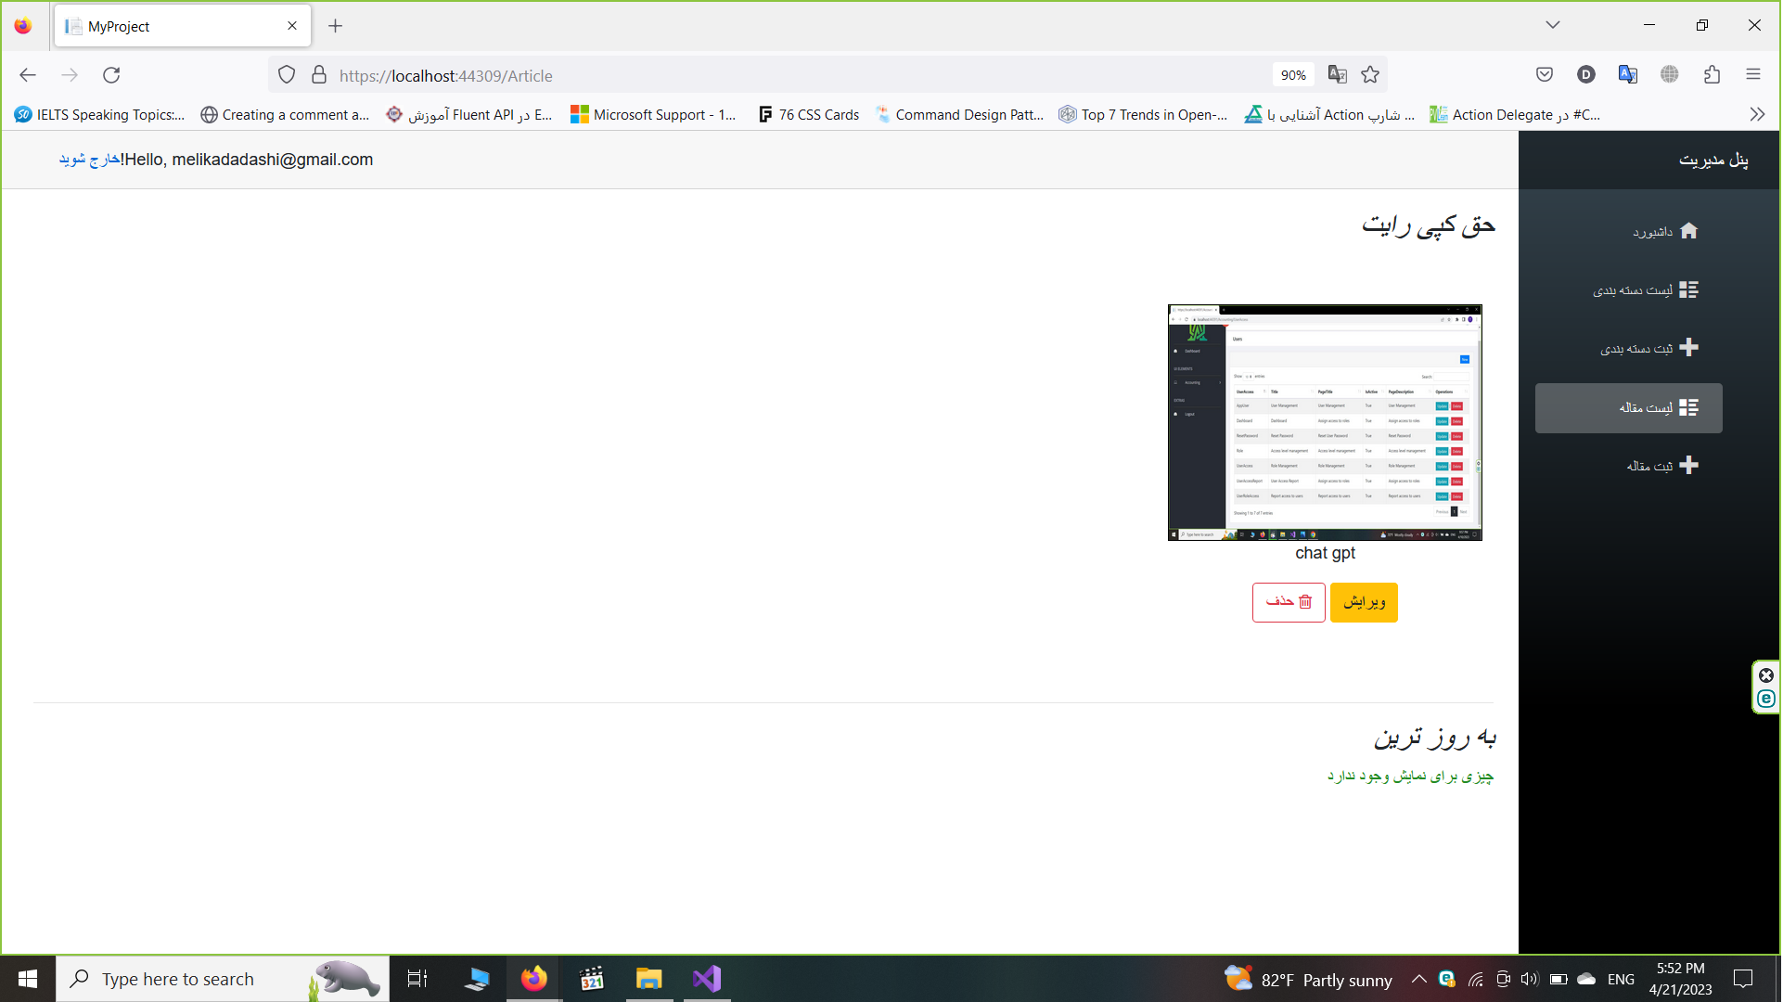Click the plus icon for registering an article

(1690, 466)
